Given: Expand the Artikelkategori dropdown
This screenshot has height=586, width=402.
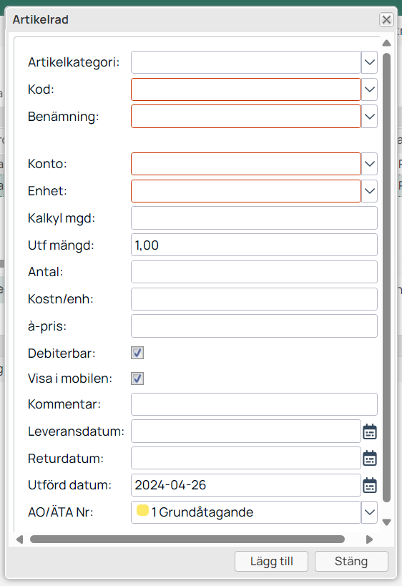Looking at the screenshot, I should click(x=369, y=62).
